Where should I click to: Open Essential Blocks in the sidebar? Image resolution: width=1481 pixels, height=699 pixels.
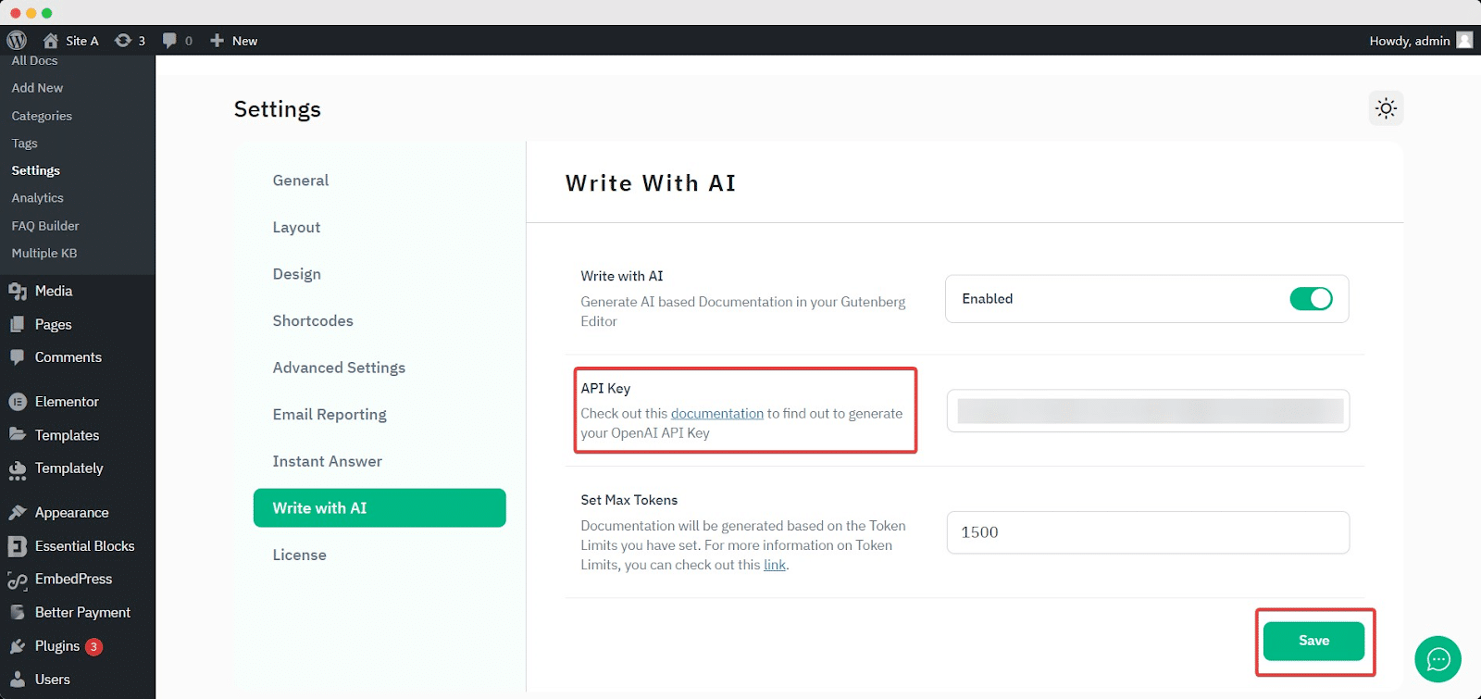84,545
